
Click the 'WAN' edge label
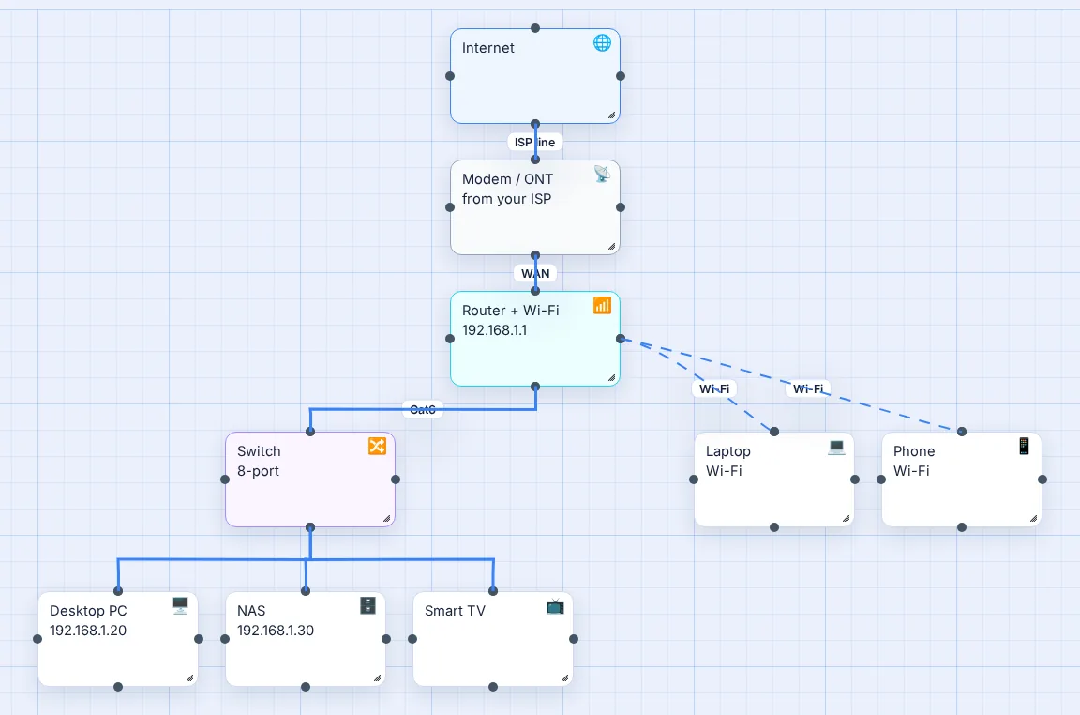tap(535, 274)
